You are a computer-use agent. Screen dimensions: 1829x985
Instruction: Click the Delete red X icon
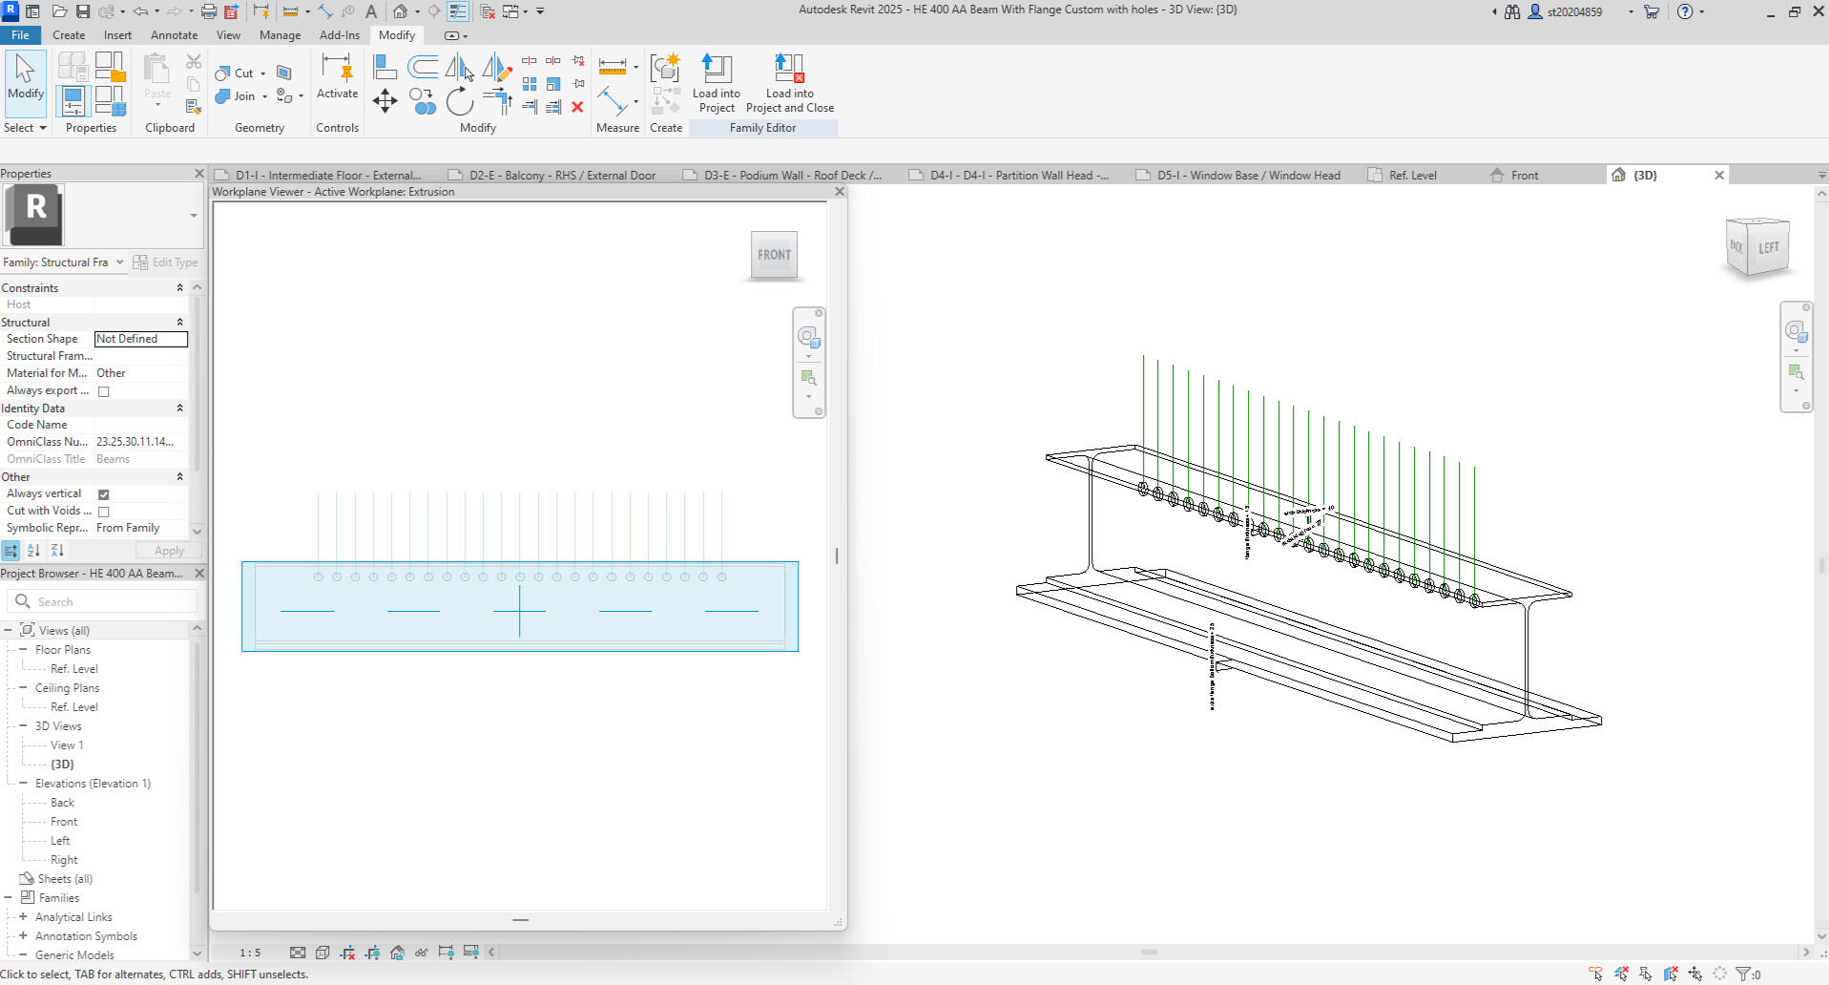click(x=577, y=107)
